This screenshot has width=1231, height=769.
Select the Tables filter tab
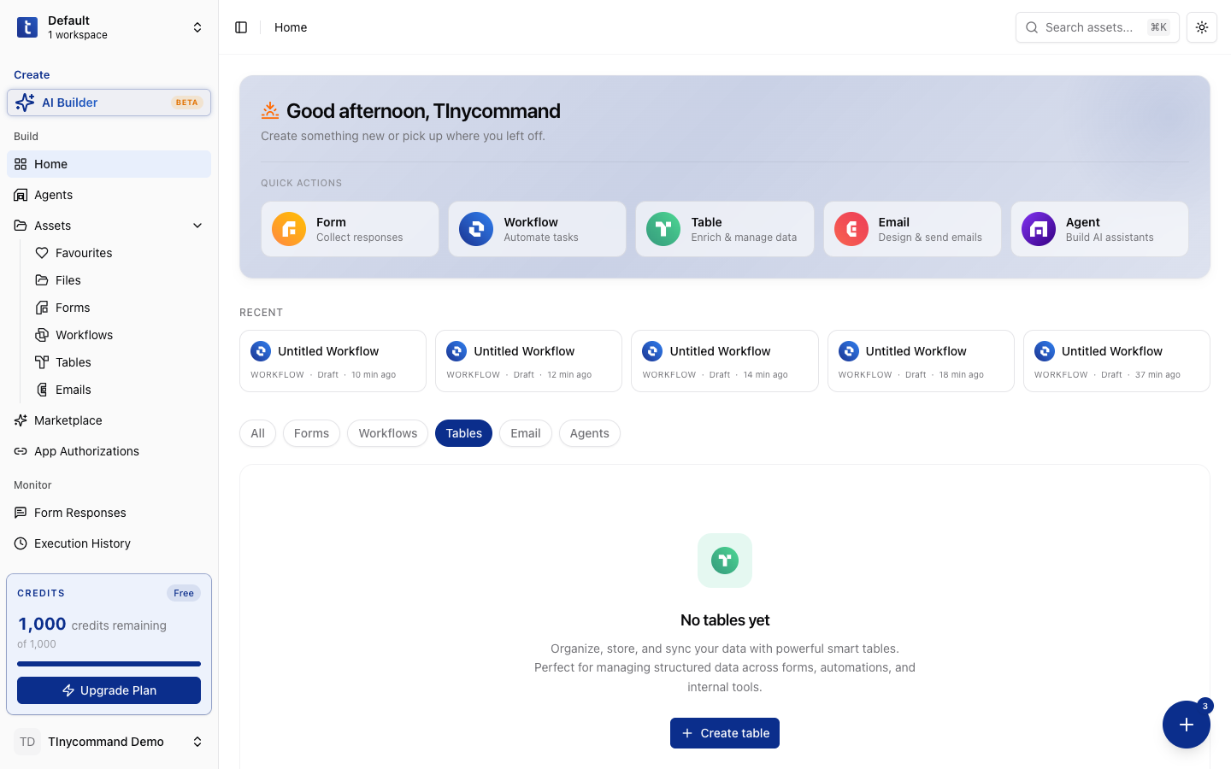click(x=463, y=433)
